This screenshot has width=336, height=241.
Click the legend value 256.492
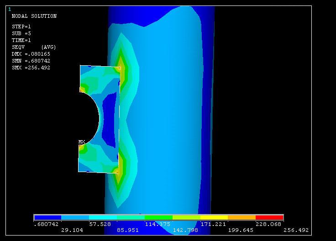[x=296, y=231]
